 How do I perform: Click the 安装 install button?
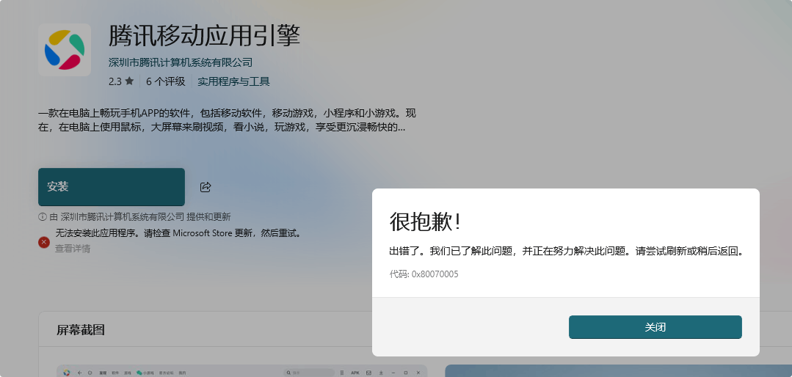(112, 187)
